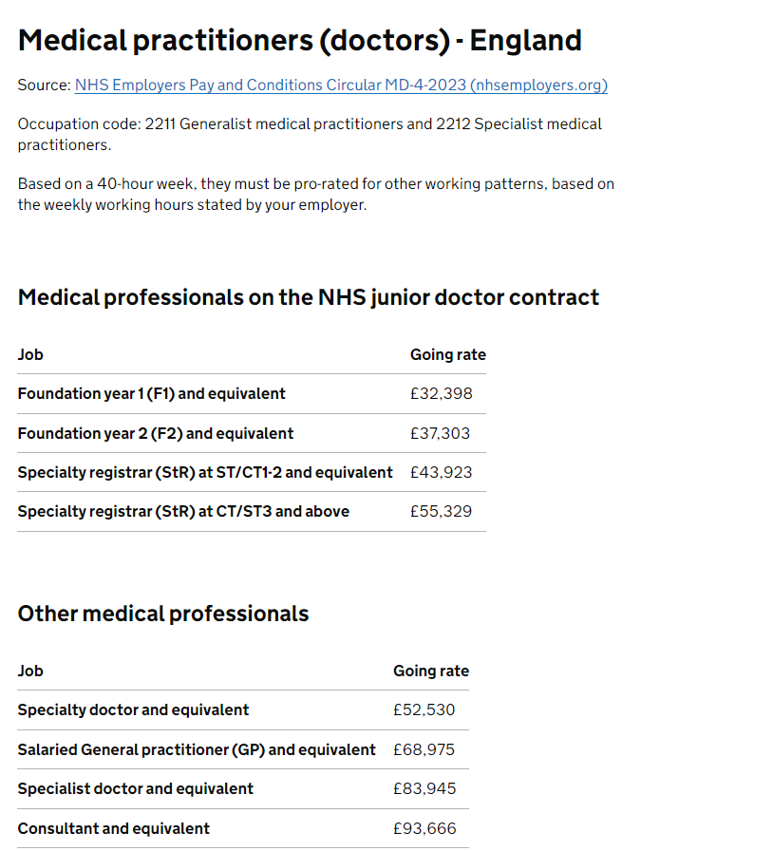Click the £68,975 GP going rate

click(424, 749)
